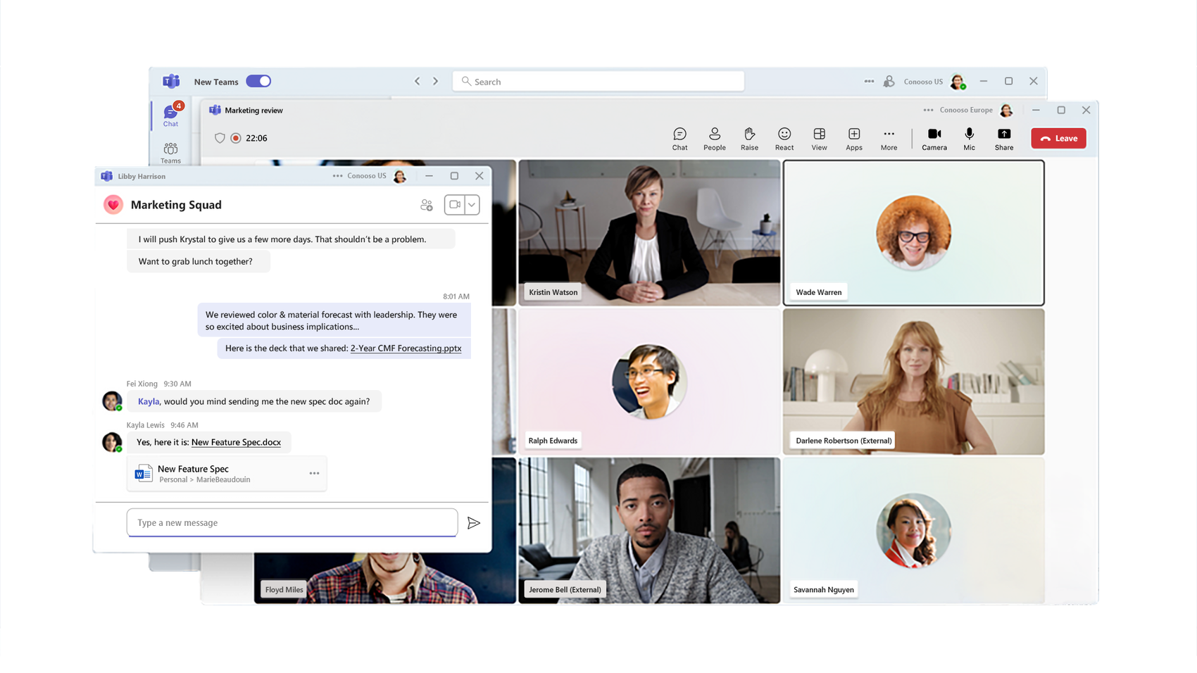Click Conooso Europe profile avatar
The height and width of the screenshot is (673, 1197).
pos(1006,110)
